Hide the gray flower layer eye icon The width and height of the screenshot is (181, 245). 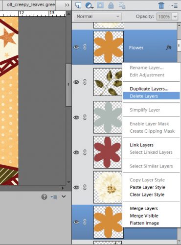pos(76,118)
